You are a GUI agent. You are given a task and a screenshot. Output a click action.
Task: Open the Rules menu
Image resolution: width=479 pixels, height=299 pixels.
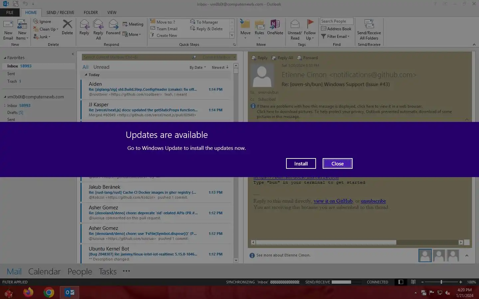tap(259, 30)
